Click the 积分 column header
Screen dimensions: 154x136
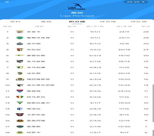pos(146,26)
